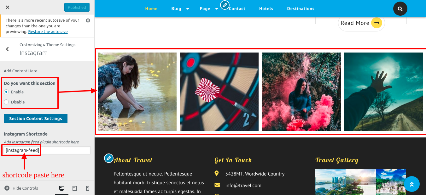
Task: Open the Destinations menu item
Action: pos(301,8)
